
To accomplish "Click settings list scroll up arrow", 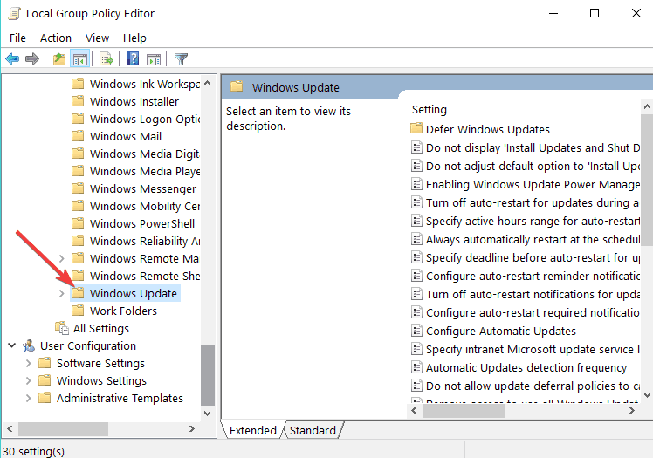I will pyautogui.click(x=647, y=107).
